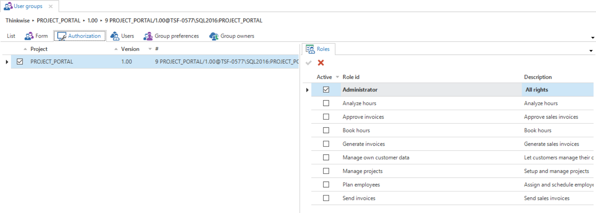Click the PROJECT_PORTAL row indicator arrow
596x213 pixels.
(7, 62)
